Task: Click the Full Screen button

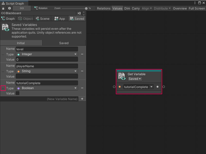Action: pyautogui.click(x=196, y=8)
